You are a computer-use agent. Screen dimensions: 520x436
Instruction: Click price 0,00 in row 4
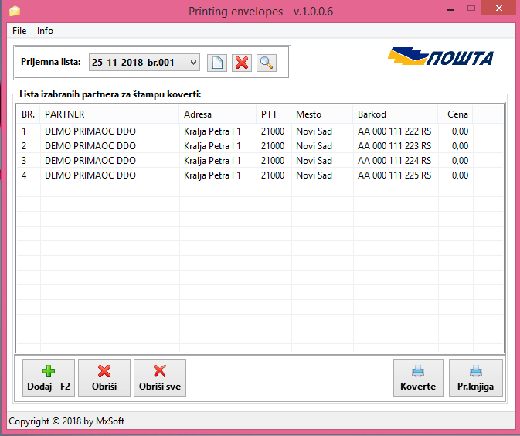tap(460, 175)
